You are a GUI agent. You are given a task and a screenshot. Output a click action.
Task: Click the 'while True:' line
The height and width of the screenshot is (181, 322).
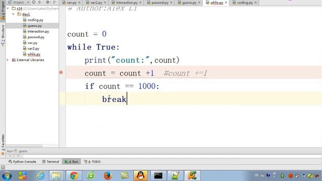pos(94,47)
